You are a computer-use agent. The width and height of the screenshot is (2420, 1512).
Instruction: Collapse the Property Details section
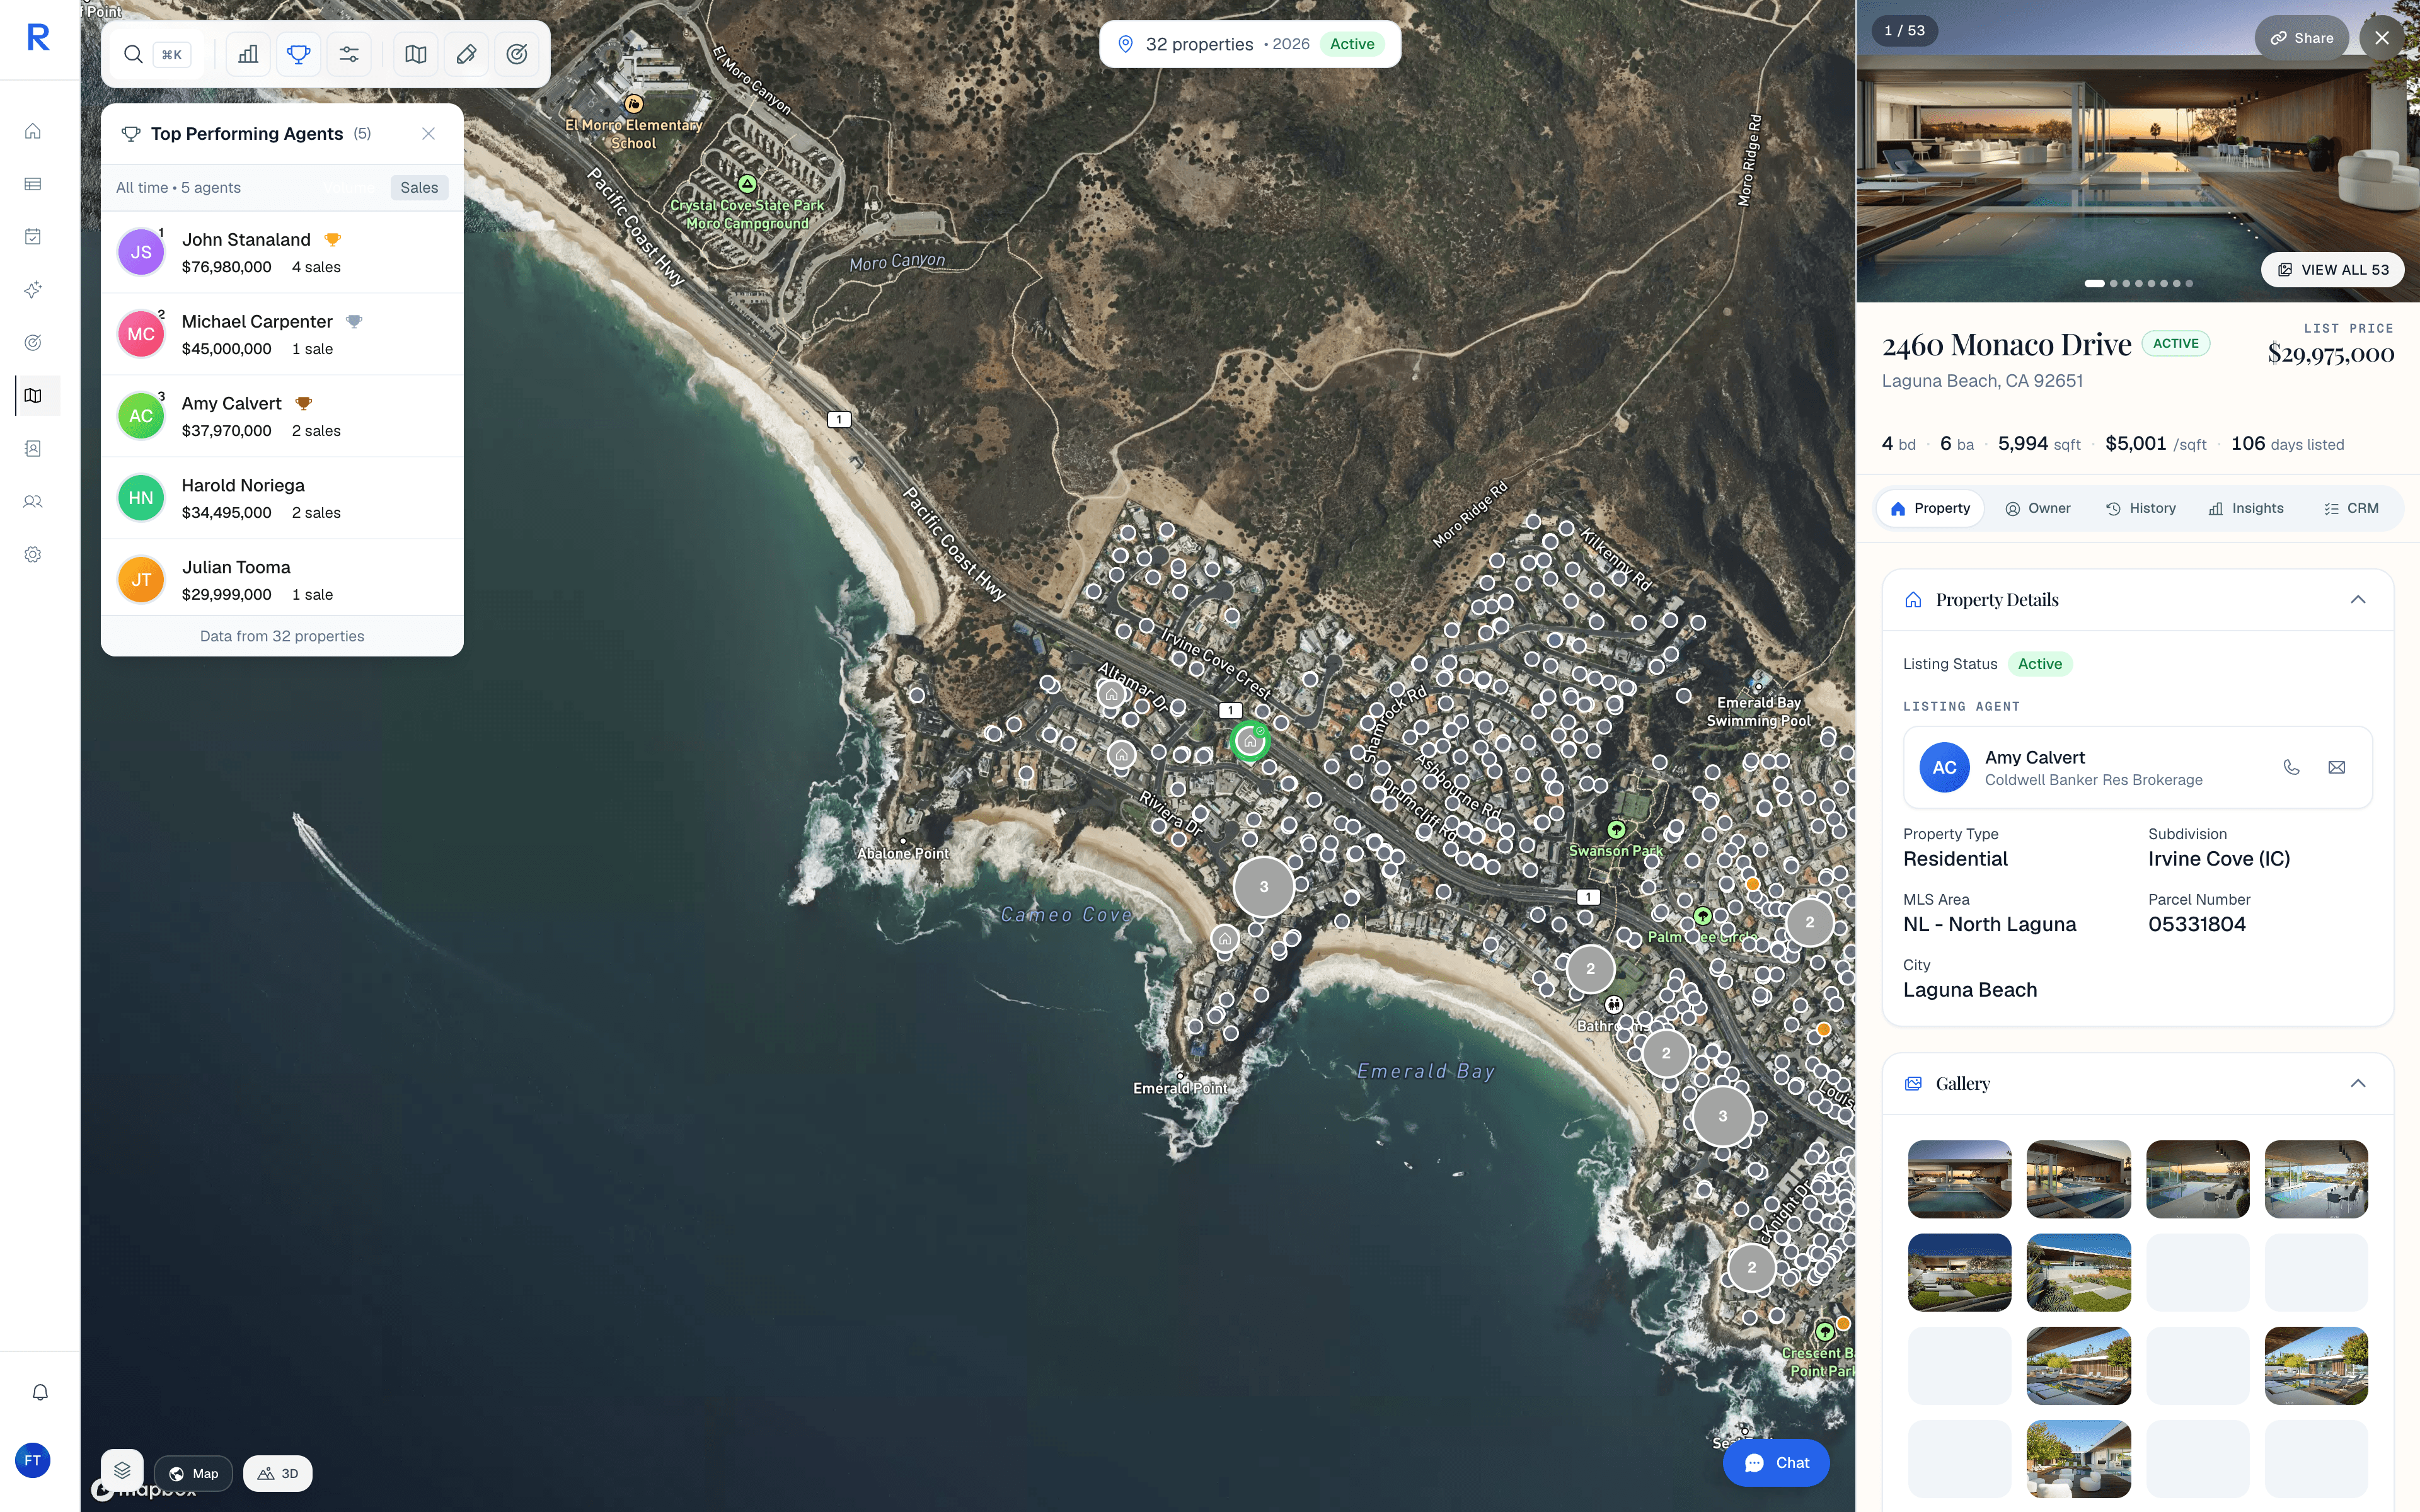click(x=2357, y=600)
